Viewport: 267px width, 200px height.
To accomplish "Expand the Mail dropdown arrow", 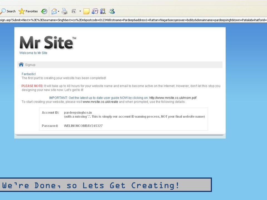I will pos(59,11).
